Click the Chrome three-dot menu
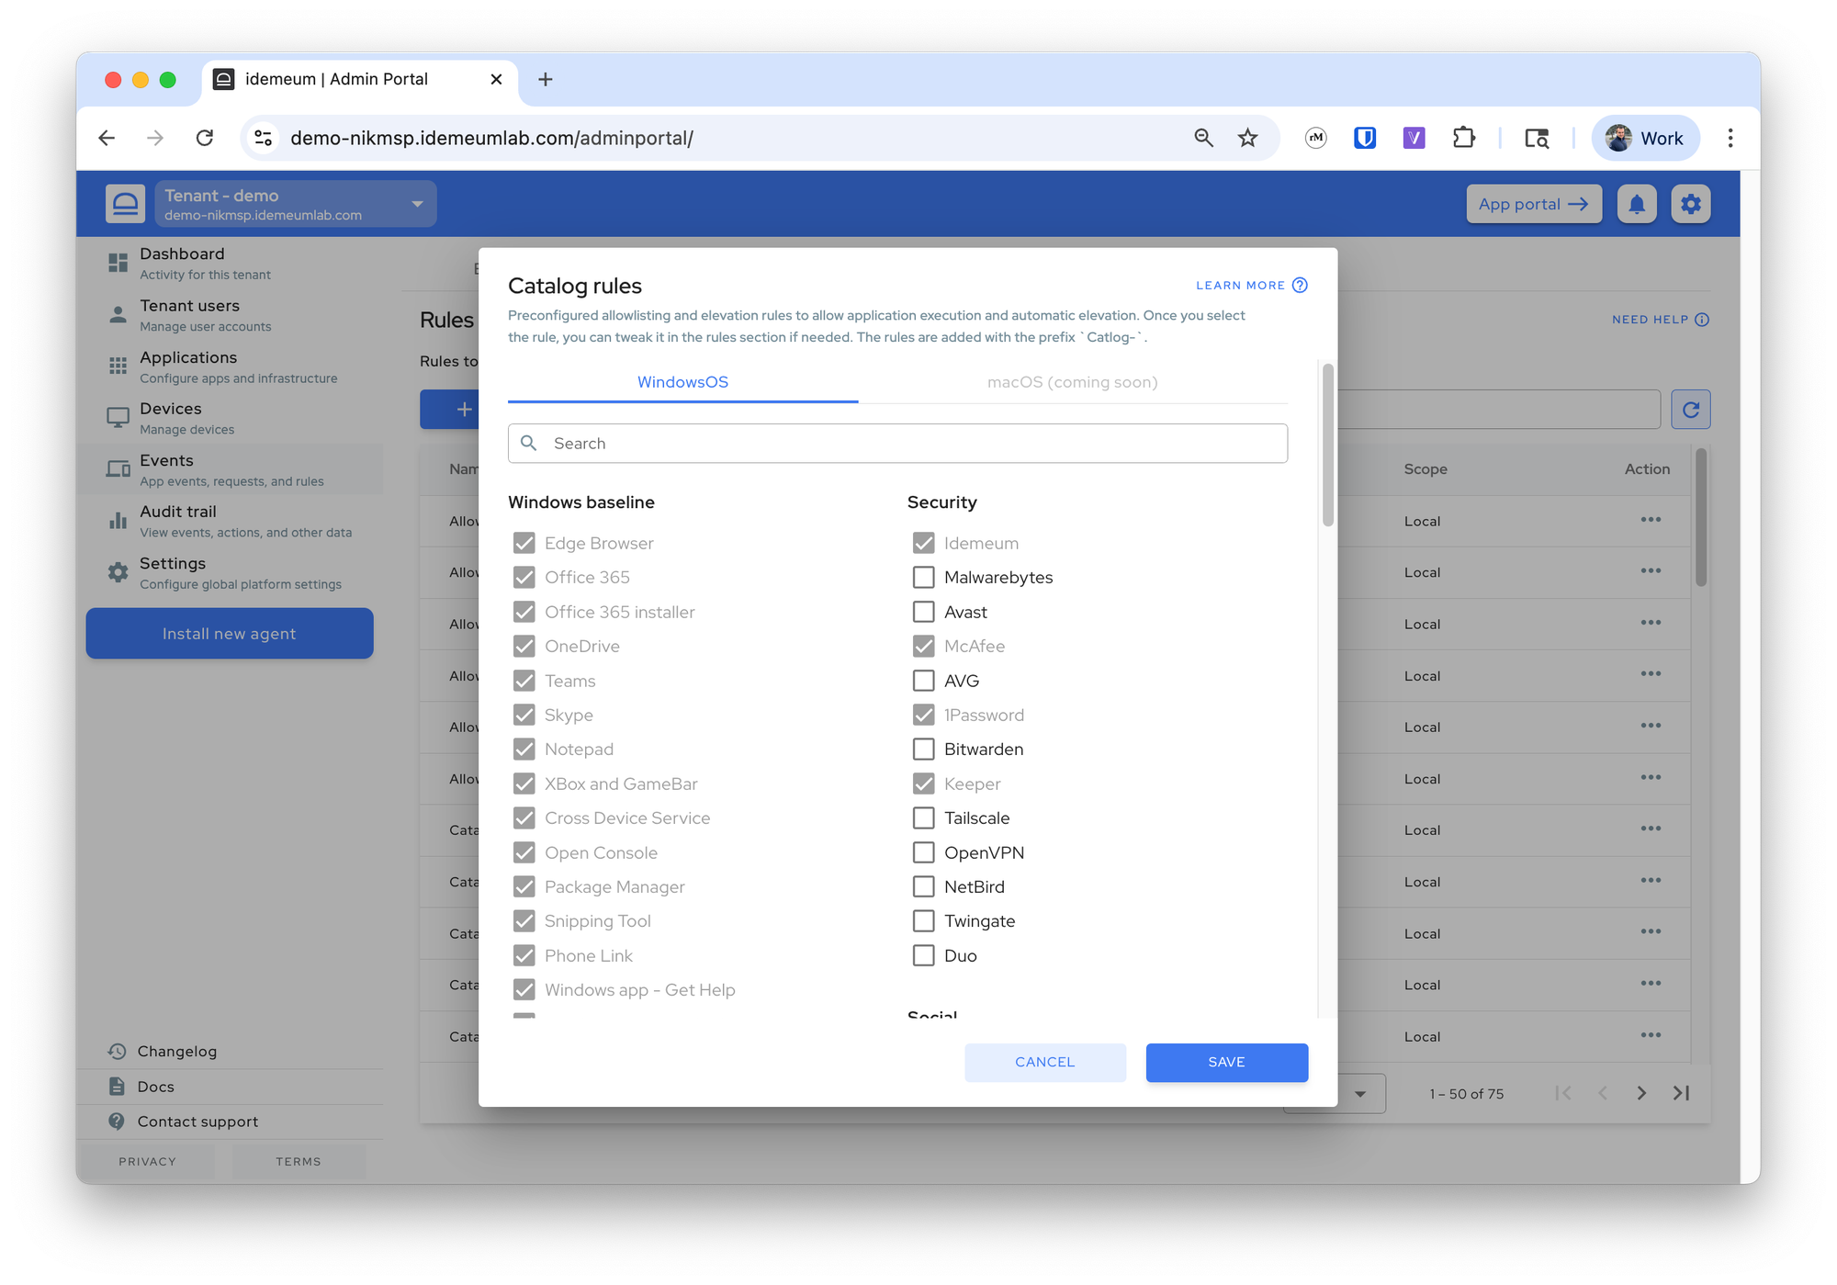 [1730, 138]
